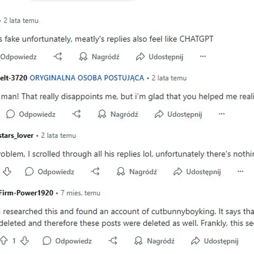The height and width of the screenshot is (254, 254).
Task: Open more options on CHATGPT comment
Action: coord(203,56)
